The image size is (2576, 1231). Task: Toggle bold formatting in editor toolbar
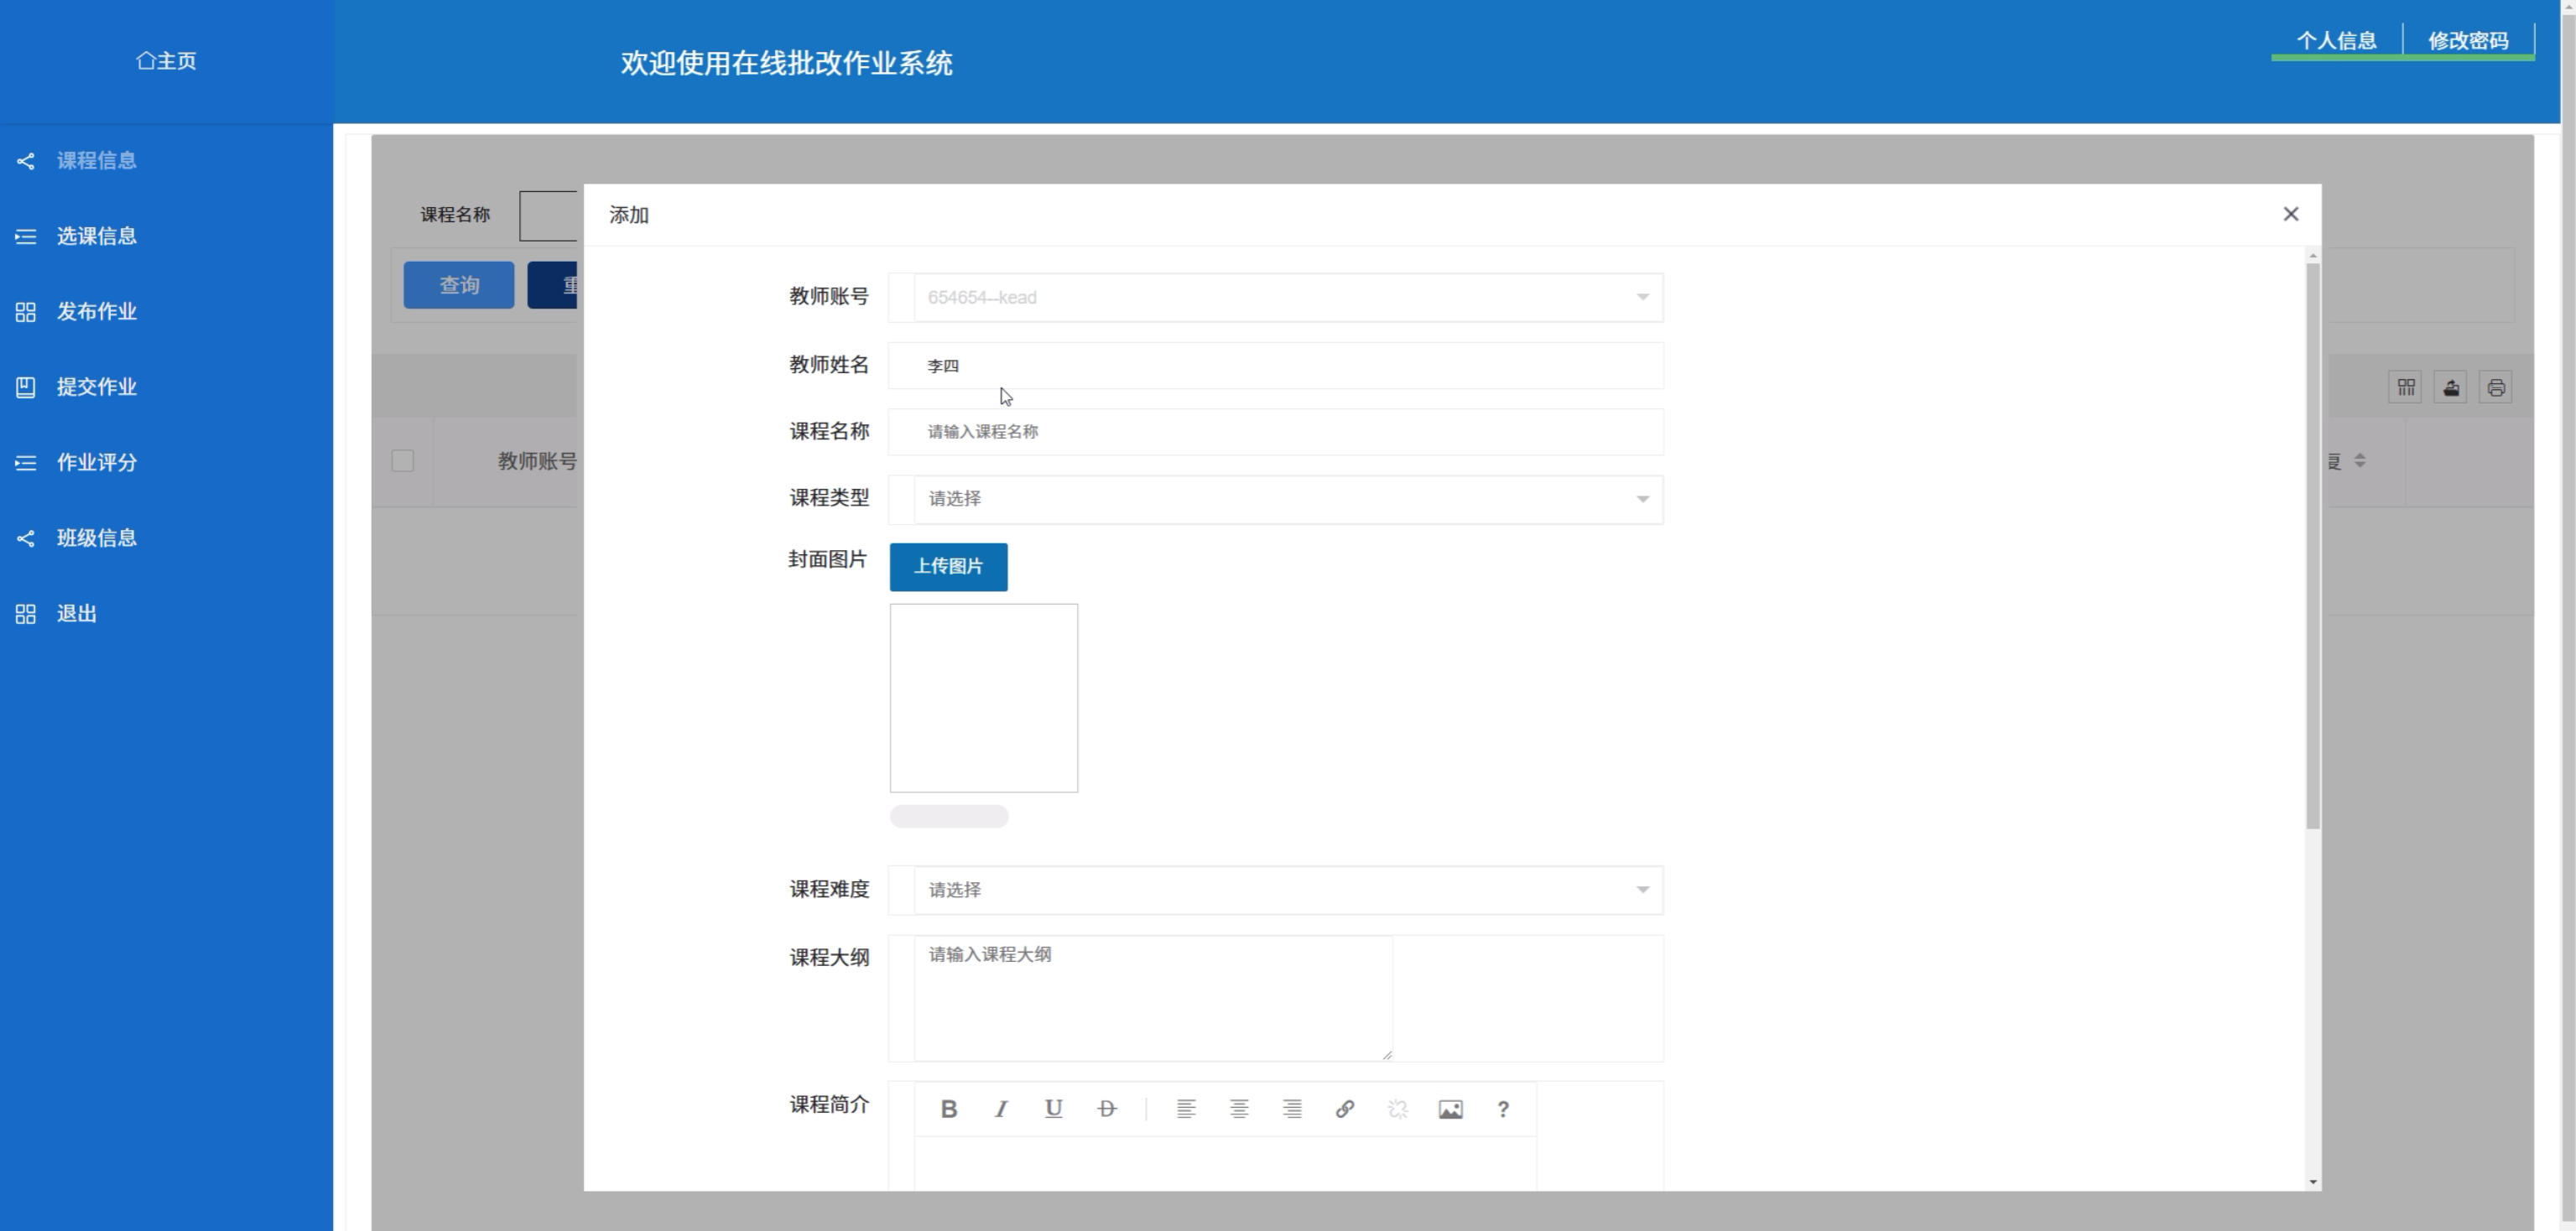(x=949, y=1108)
